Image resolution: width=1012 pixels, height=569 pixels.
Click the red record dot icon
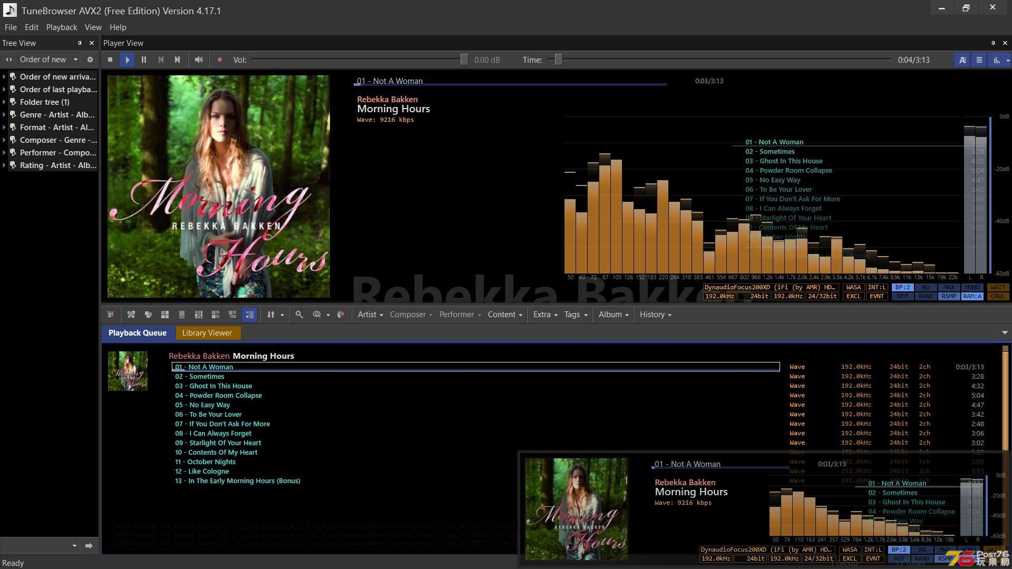[x=220, y=60]
